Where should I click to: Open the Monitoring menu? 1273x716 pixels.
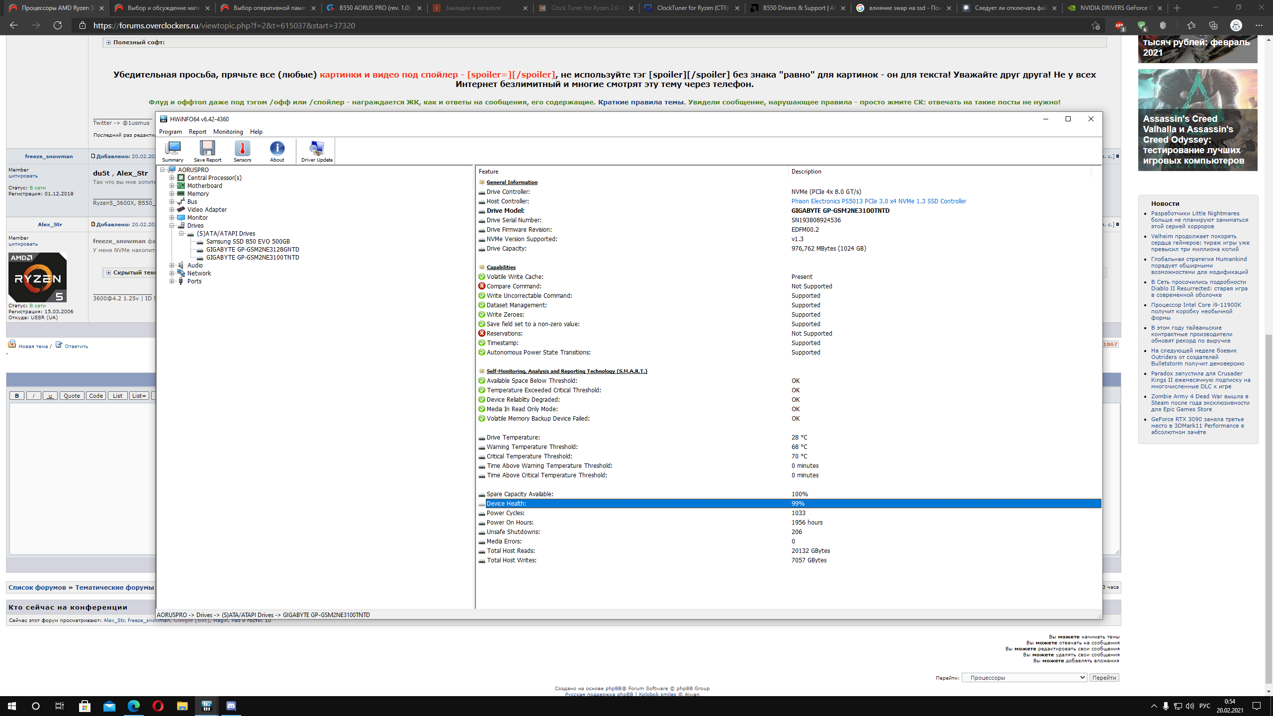point(228,132)
